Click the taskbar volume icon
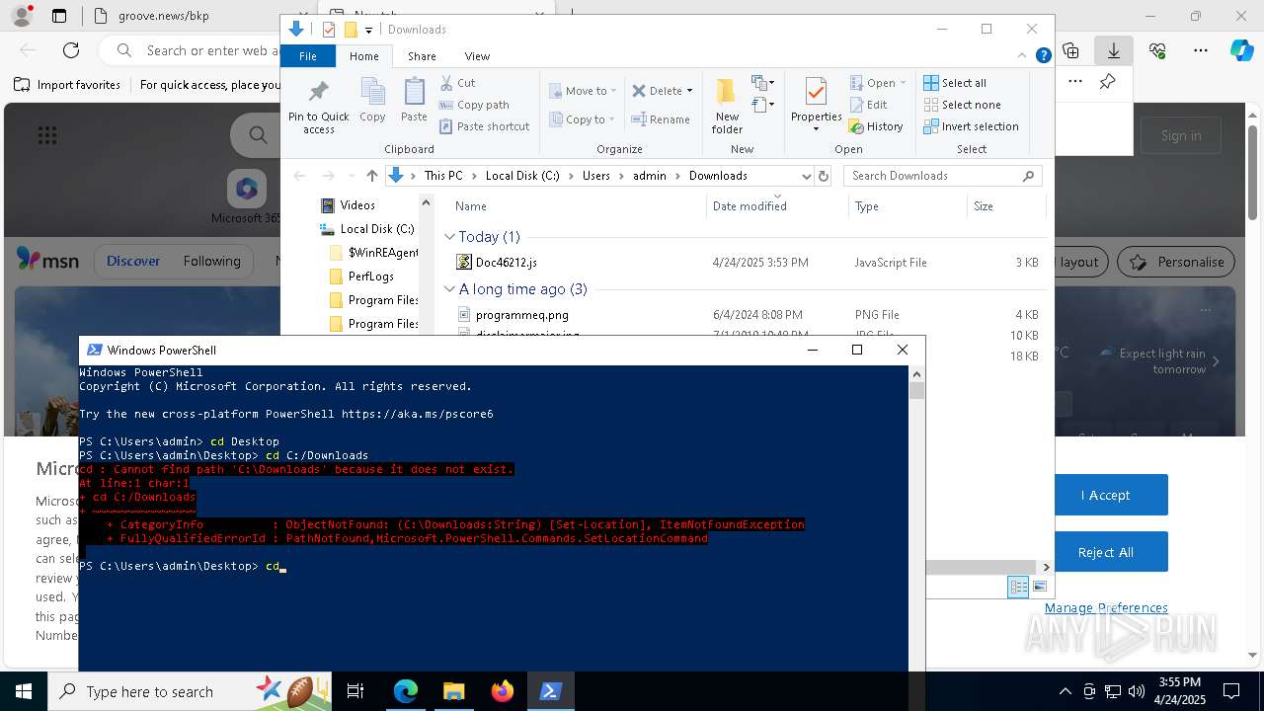 point(1137,691)
